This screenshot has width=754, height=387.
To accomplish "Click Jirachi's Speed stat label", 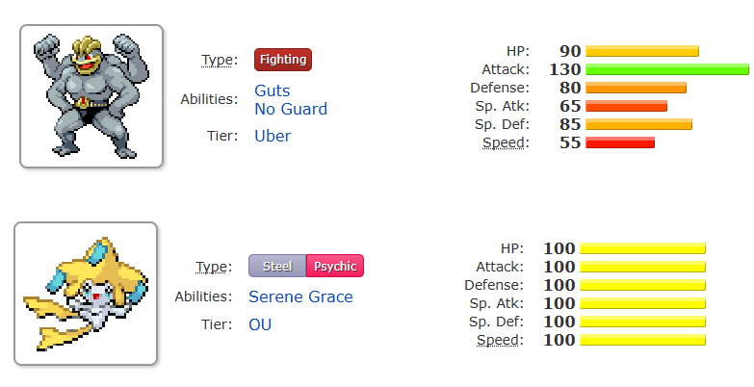I will point(500,340).
